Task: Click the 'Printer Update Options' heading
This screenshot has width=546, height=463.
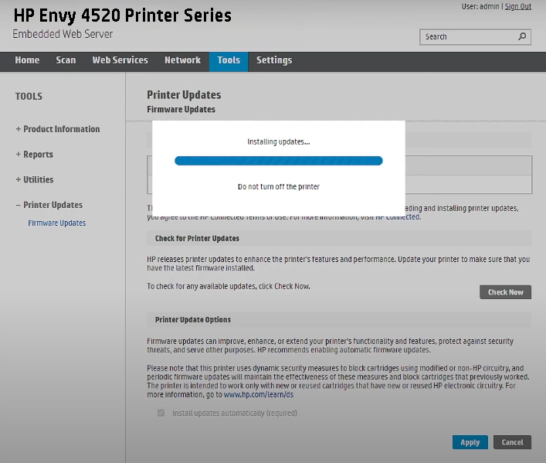Action: coord(193,320)
